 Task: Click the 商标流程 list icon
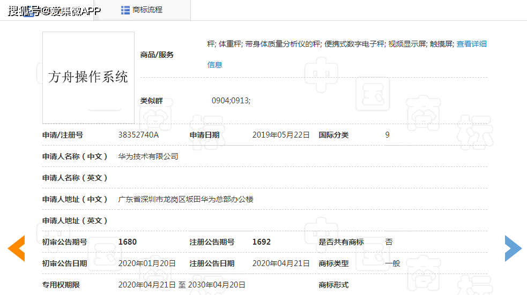coord(125,10)
